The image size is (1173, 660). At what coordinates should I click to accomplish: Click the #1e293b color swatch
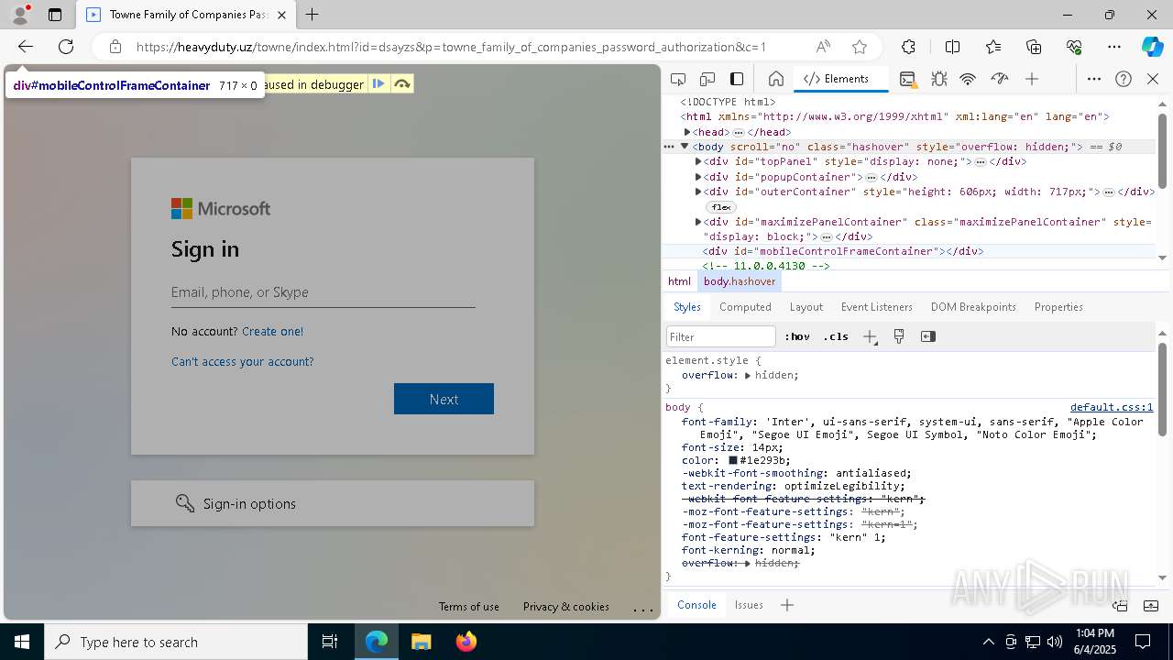tap(733, 460)
